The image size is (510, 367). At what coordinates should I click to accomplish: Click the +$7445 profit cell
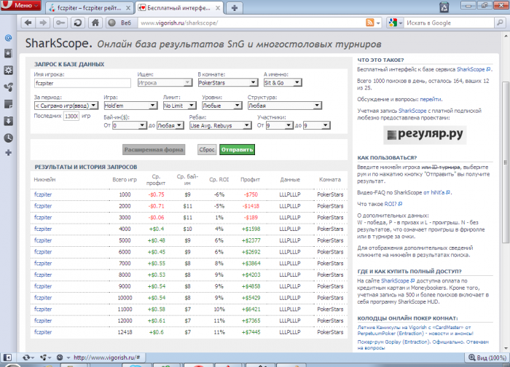coord(251,332)
